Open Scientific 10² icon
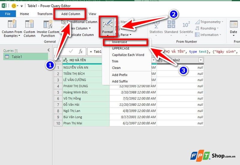This screenshot has width=240, height=165. pos(186,25)
